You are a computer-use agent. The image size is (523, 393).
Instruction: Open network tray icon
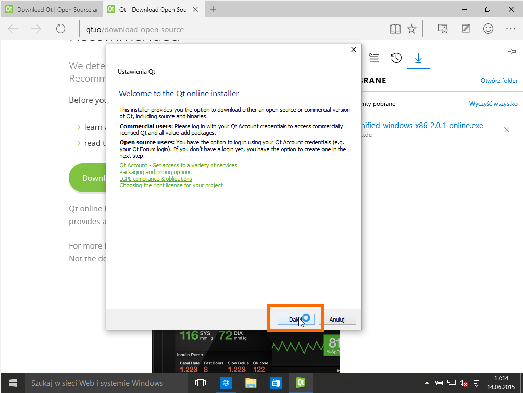coord(451,383)
